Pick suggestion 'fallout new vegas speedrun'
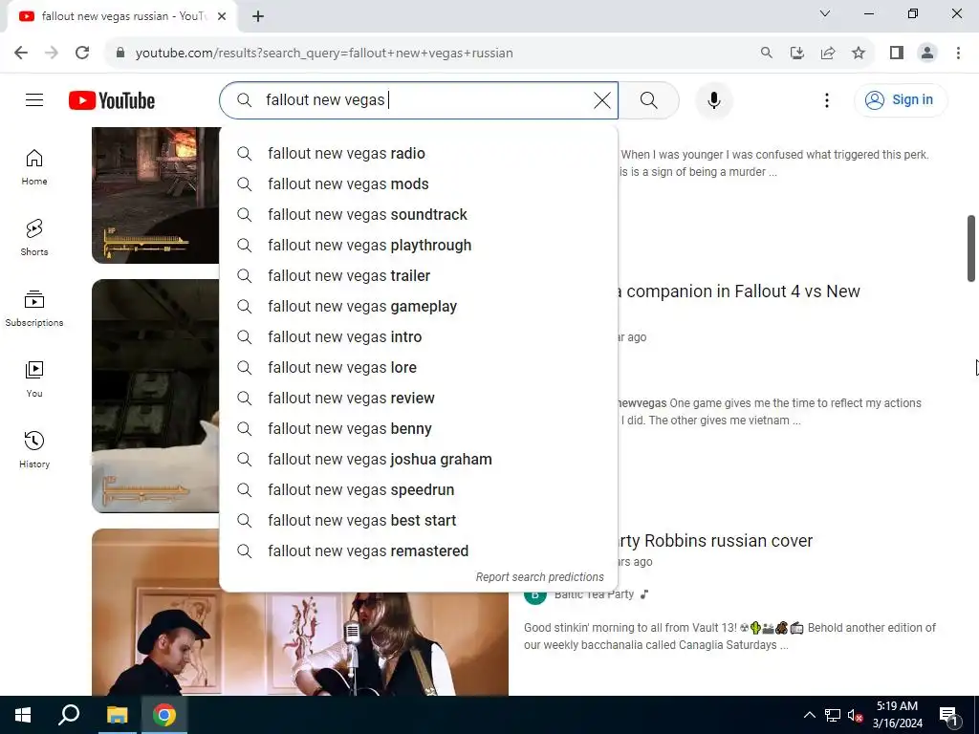Screen dimensions: 979x734 coord(419,489)
